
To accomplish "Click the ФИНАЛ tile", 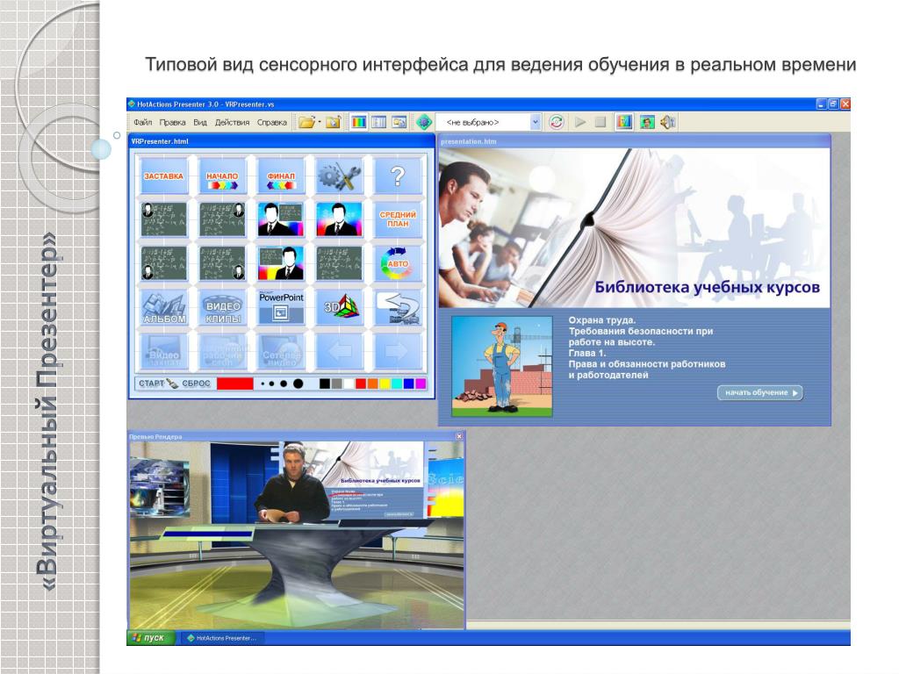I will tap(281, 176).
